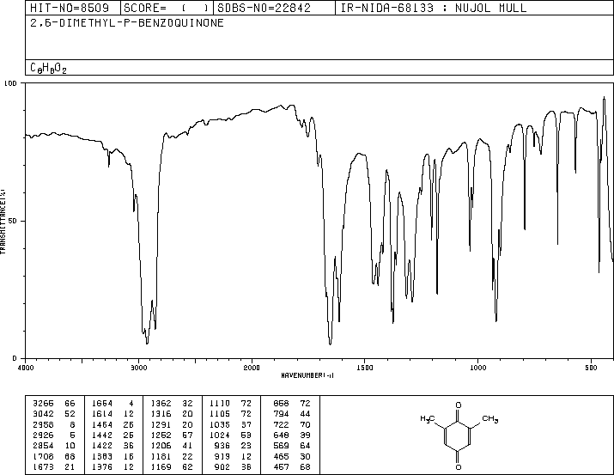Select the 3266 peak entry in table
This screenshot has width=614, height=475.
pos(53,404)
